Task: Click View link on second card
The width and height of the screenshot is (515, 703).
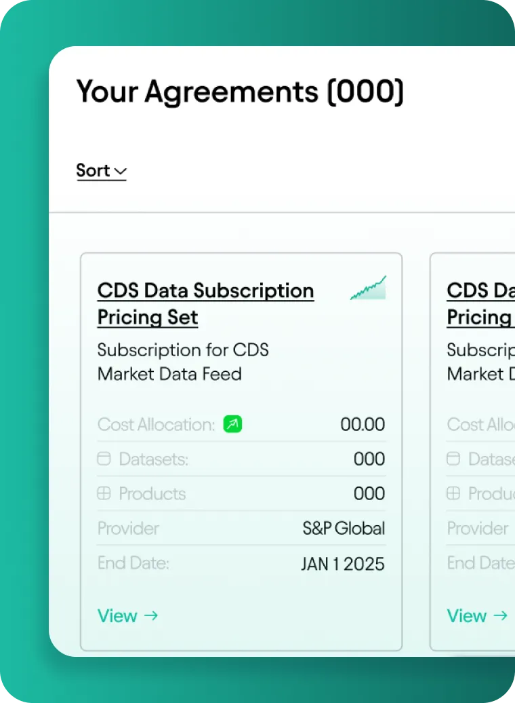Action: 477,616
